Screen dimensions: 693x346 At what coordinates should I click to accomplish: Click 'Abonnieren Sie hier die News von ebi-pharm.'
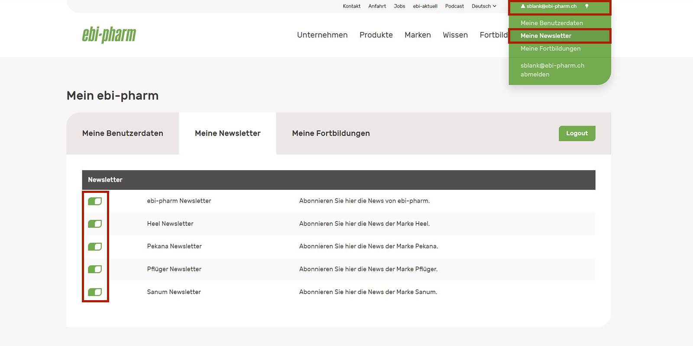pos(364,201)
